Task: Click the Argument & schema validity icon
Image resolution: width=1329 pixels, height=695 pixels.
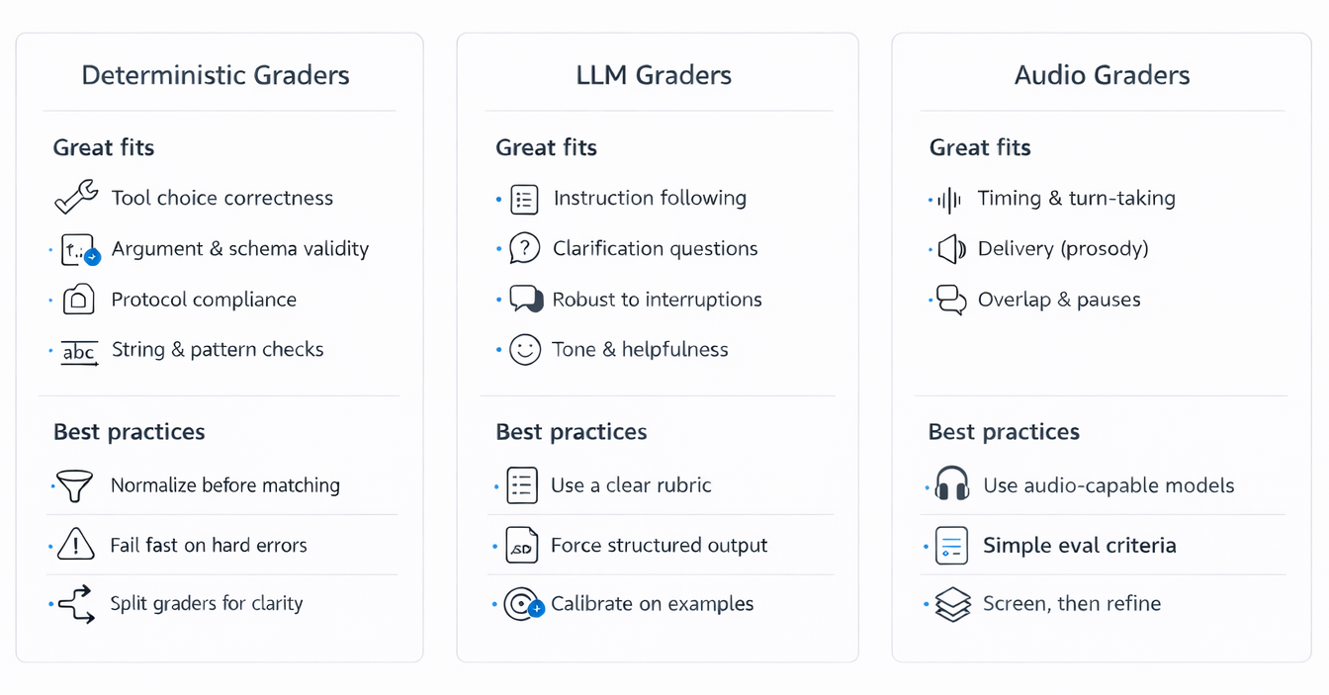Action: (x=79, y=250)
